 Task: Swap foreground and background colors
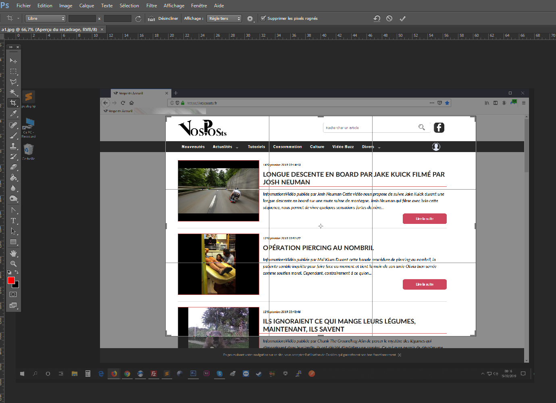17,272
